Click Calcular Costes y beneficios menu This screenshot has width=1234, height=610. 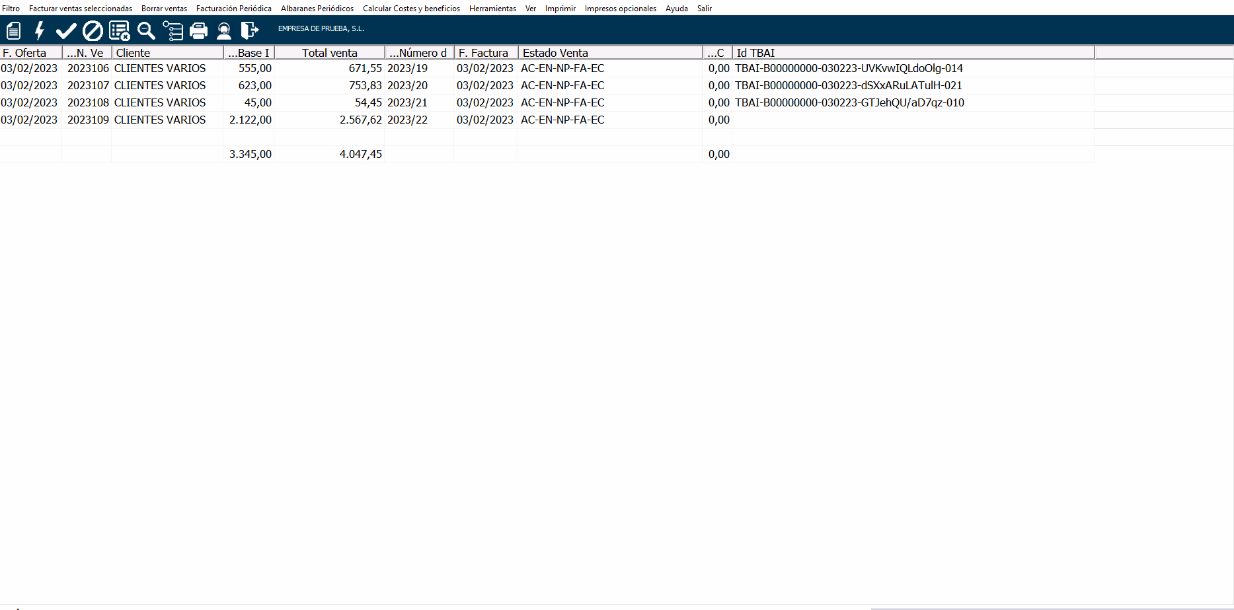(x=411, y=9)
